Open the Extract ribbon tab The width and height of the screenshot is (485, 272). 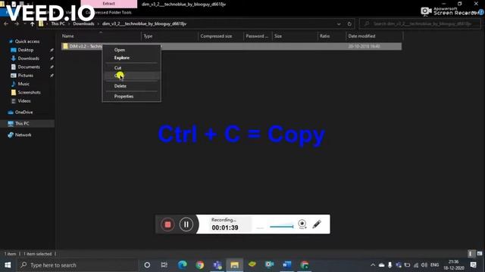(109, 4)
